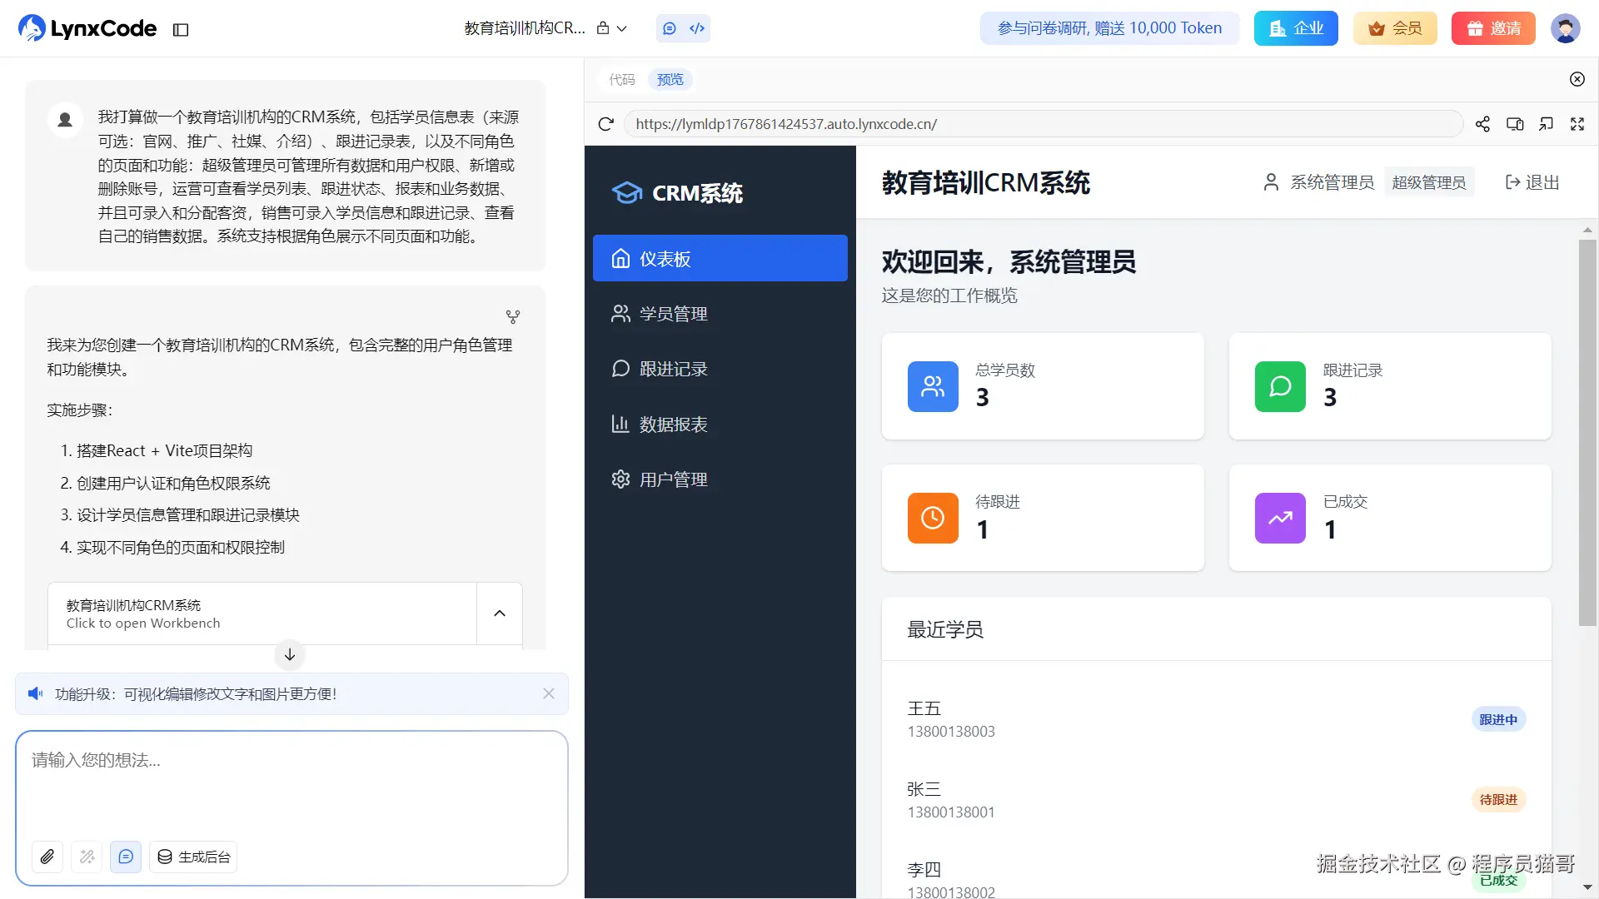Click the refresh preview icon

[x=605, y=124]
